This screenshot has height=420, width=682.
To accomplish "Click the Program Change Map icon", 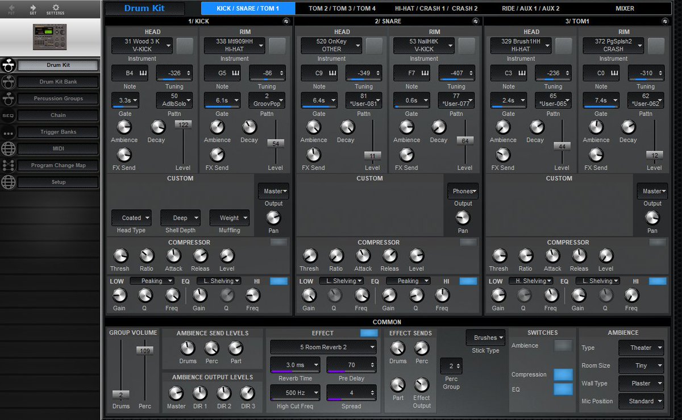I will (8, 165).
